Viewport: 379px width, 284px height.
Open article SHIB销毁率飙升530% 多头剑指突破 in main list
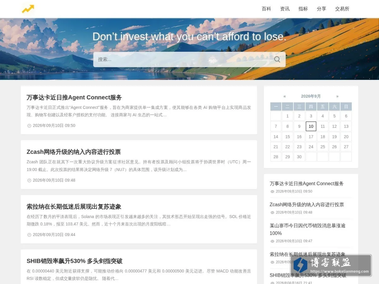75,261
